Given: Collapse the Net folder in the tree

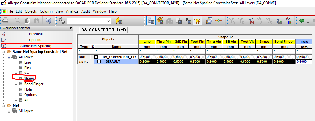Looking at the screenshot, I should point(3,105).
